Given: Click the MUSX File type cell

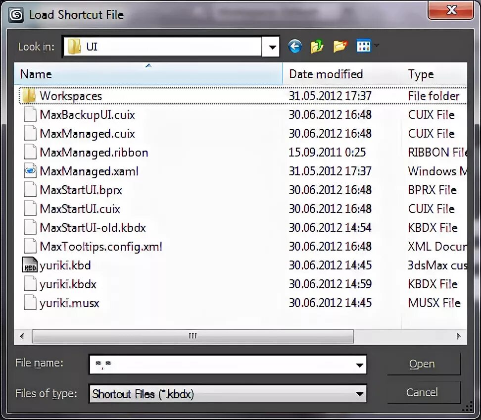Looking at the screenshot, I should tap(434, 303).
